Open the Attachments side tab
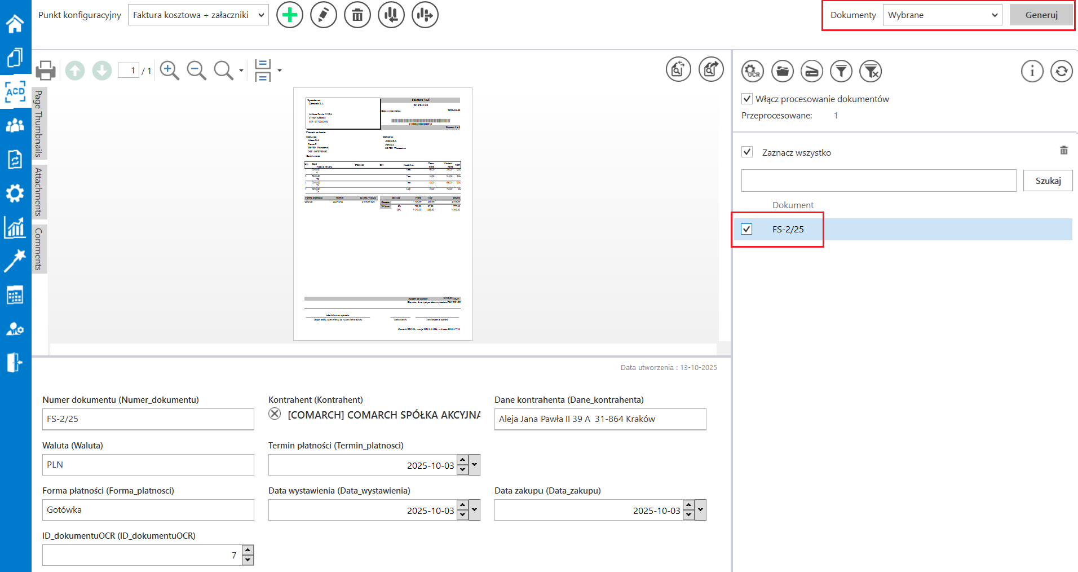This screenshot has width=1078, height=572. tap(39, 192)
